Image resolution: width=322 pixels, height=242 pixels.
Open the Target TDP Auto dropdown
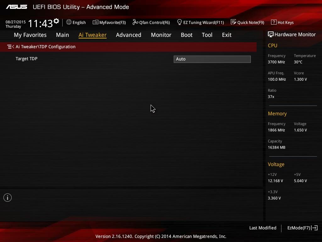(212, 59)
